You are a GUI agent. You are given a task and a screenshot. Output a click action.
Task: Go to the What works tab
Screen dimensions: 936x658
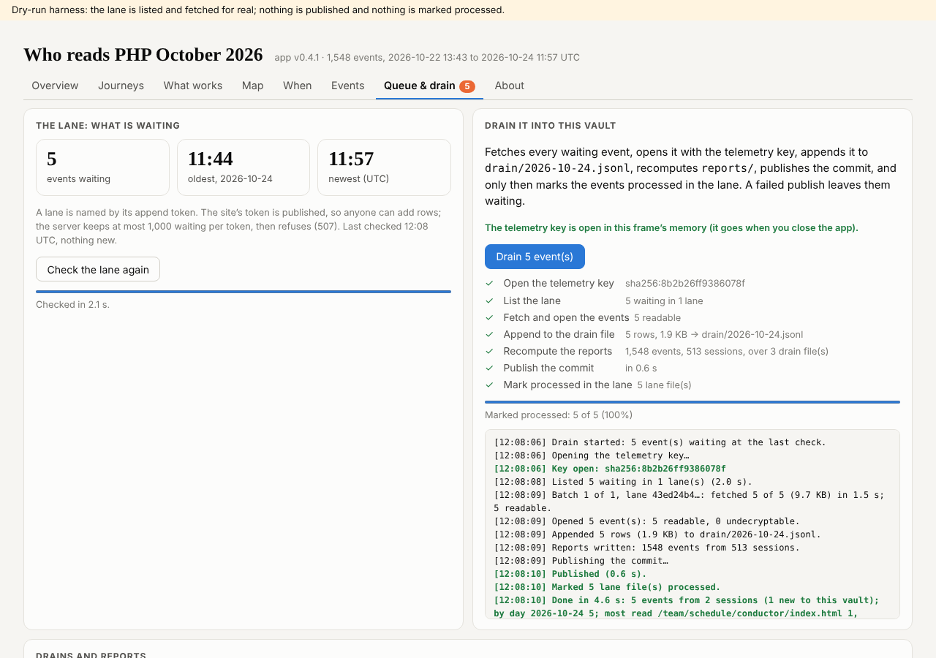pyautogui.click(x=193, y=86)
